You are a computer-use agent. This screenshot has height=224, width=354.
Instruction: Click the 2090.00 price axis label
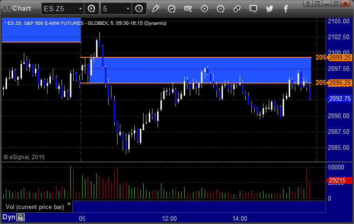point(339,116)
